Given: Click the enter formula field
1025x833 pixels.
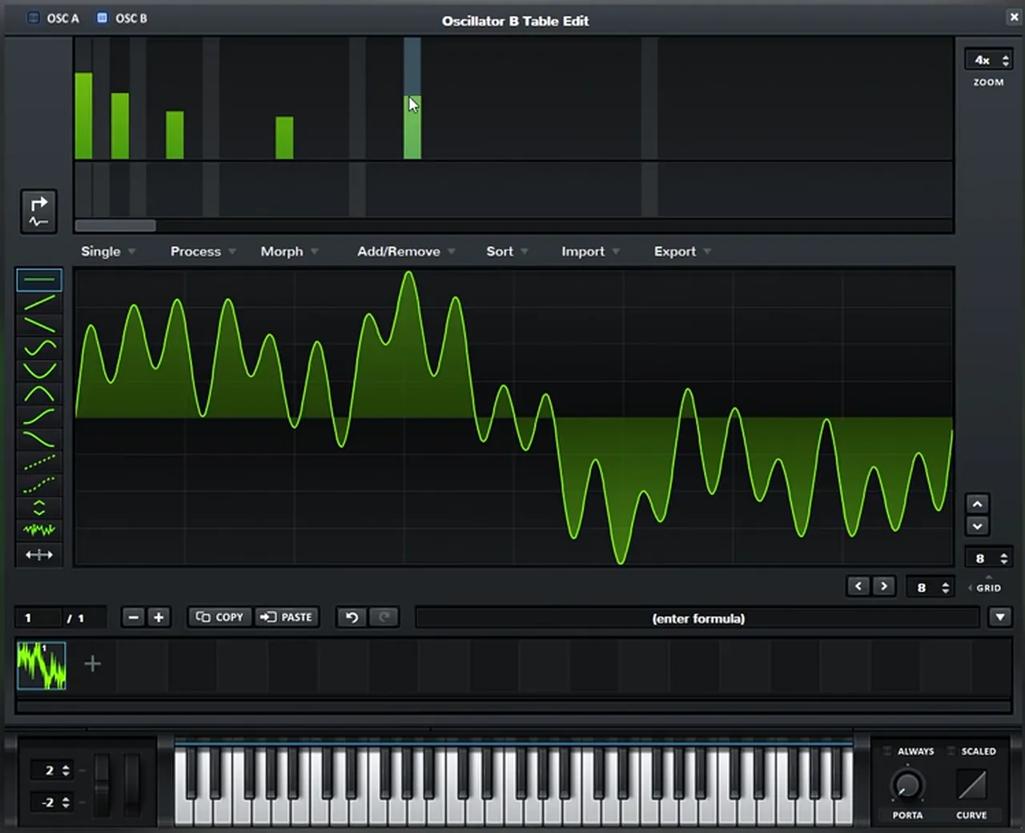Looking at the screenshot, I should [697, 618].
